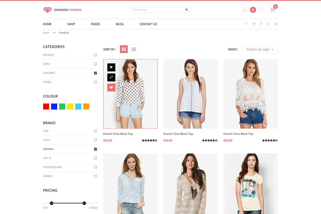This screenshot has width=321, height=214.
Task: Open the user account icon
Action: tap(245, 10)
